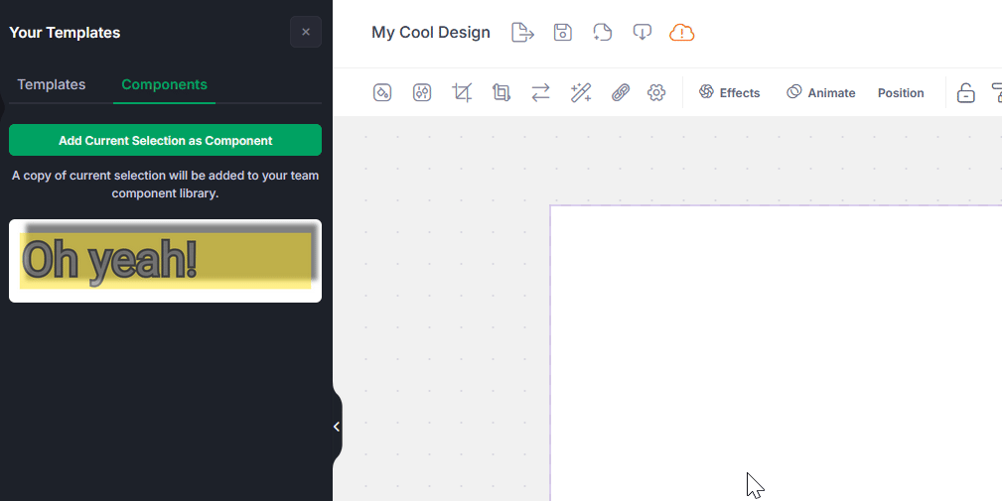Viewport: 1002px width, 501px height.
Task: Select the crop tool
Action: coord(462,92)
